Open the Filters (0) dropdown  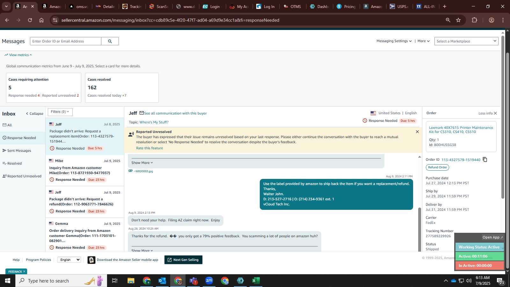point(60,112)
